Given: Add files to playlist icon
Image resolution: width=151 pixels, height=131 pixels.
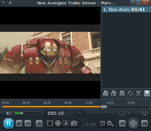Looking at the screenshot, I should pos(113,93).
